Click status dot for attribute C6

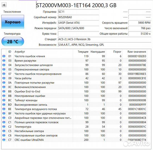coord(4,135)
